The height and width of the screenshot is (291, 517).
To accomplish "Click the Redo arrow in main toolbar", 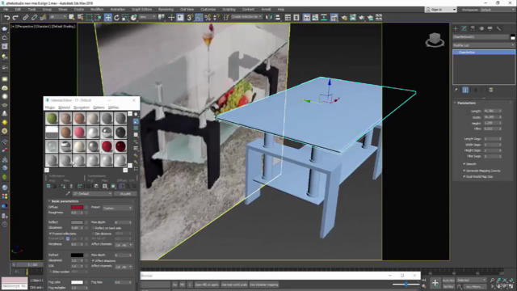I will [15, 18].
